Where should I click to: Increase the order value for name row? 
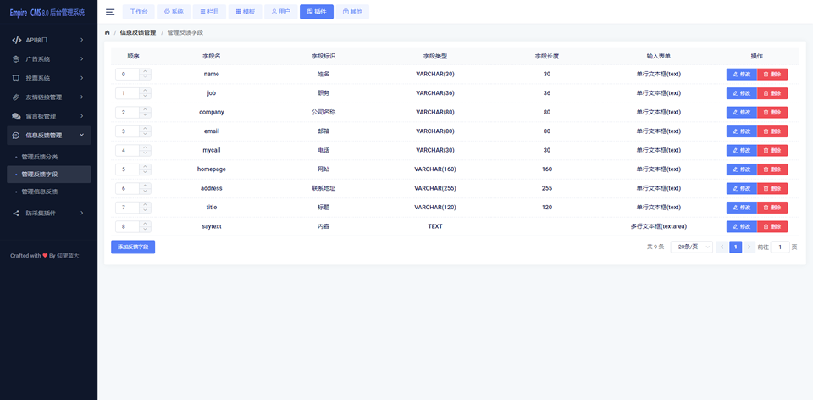pyautogui.click(x=145, y=71)
